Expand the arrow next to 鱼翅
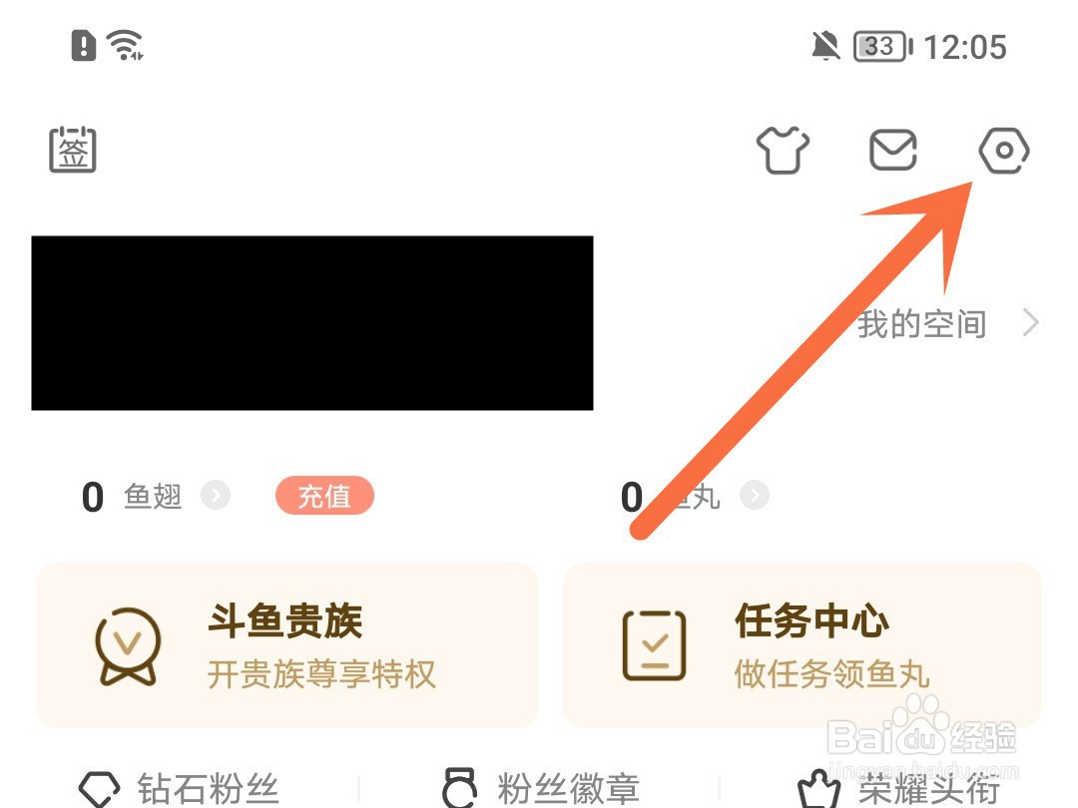This screenshot has height=808, width=1078. 216,495
